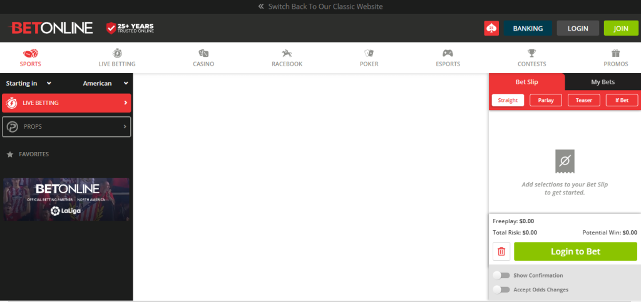Select the Teaser bet type
This screenshot has height=302, width=641.
point(584,101)
